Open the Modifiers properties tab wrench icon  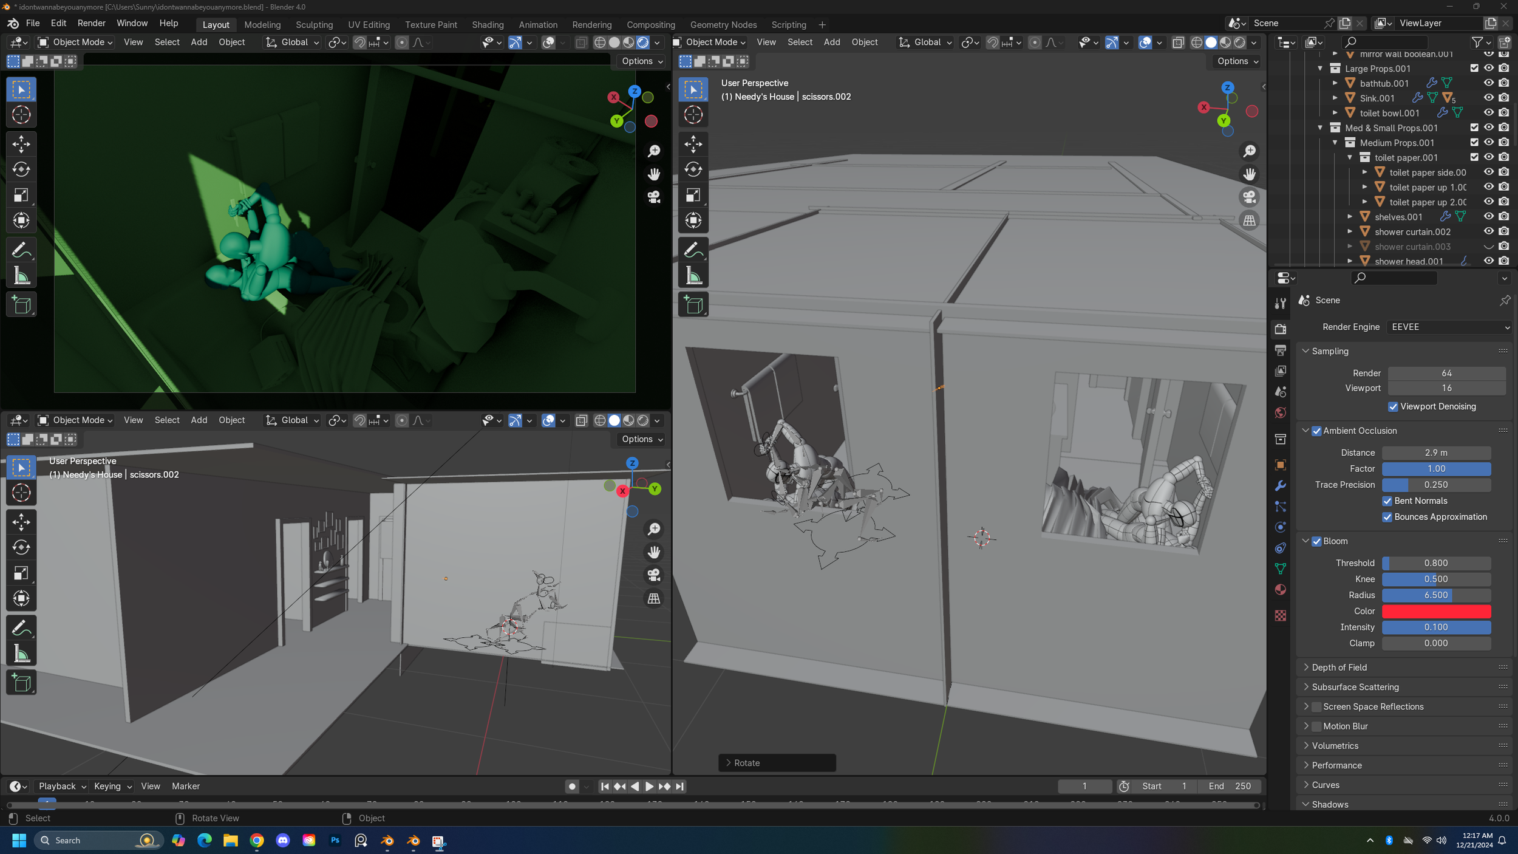tap(1281, 486)
